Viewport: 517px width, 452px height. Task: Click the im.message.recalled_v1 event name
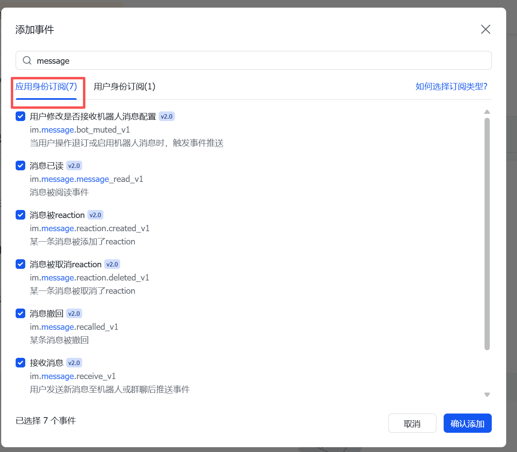[x=74, y=327]
